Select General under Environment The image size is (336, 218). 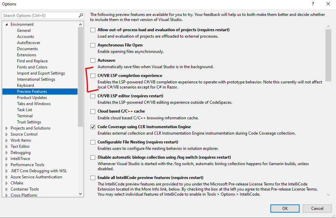pos(24,31)
